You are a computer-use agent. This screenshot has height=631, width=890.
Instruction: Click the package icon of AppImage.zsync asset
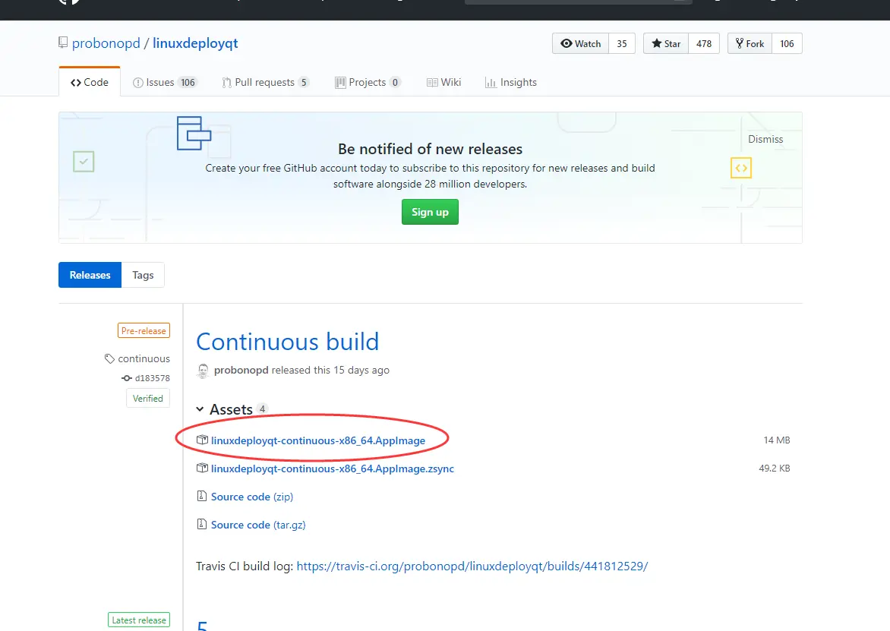pyautogui.click(x=202, y=469)
